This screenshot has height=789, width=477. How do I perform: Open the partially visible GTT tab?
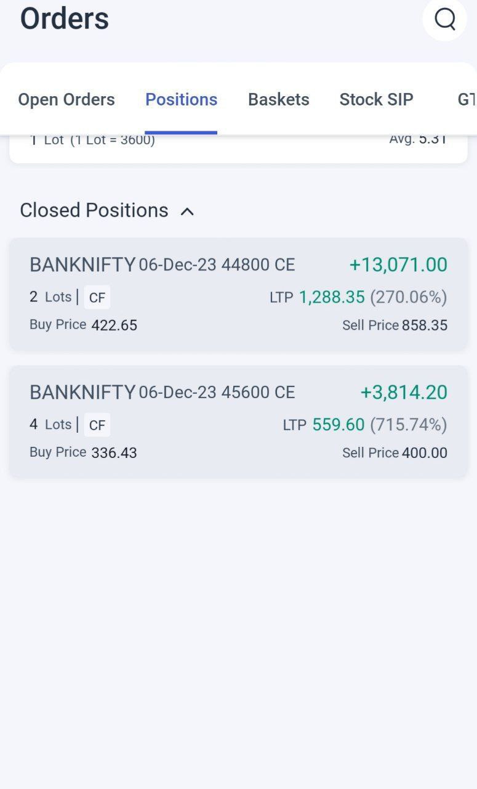pyautogui.click(x=467, y=100)
